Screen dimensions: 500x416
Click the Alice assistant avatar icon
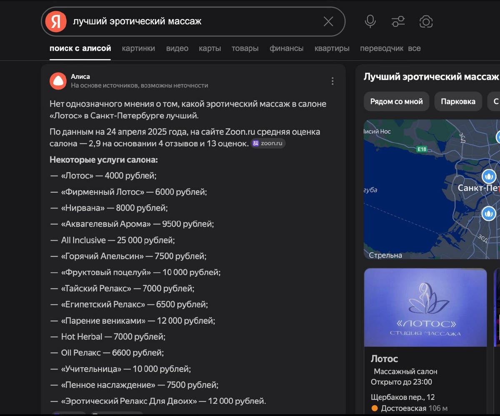tap(58, 81)
